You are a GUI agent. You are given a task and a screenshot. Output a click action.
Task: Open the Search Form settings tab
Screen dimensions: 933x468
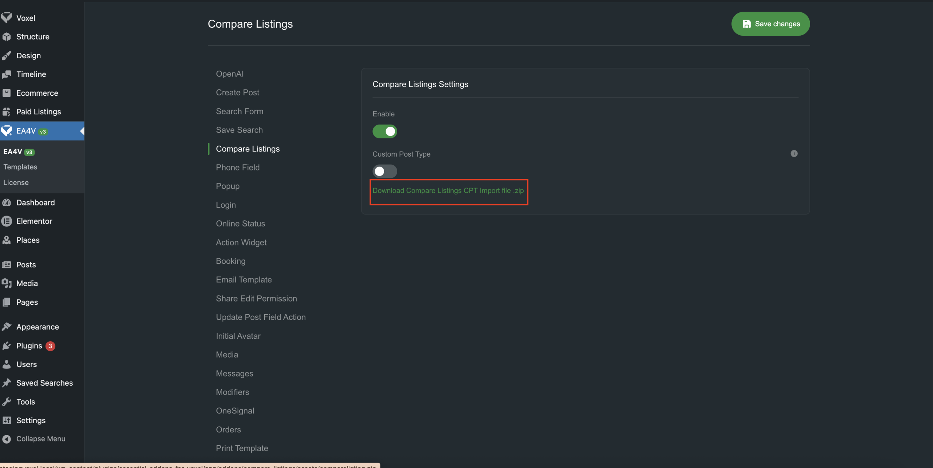coord(239,111)
